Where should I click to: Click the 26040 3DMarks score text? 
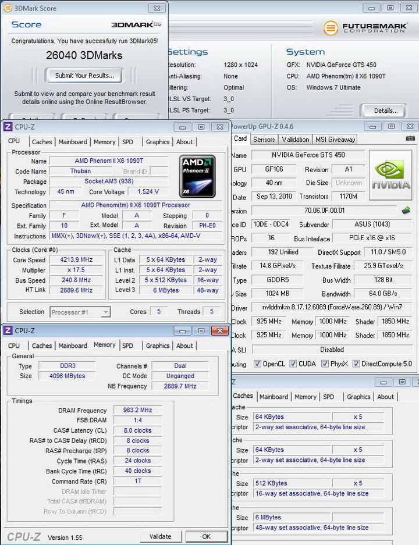tap(84, 55)
